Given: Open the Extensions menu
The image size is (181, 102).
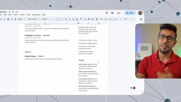Looking at the screenshot, I should (x=36, y=15).
